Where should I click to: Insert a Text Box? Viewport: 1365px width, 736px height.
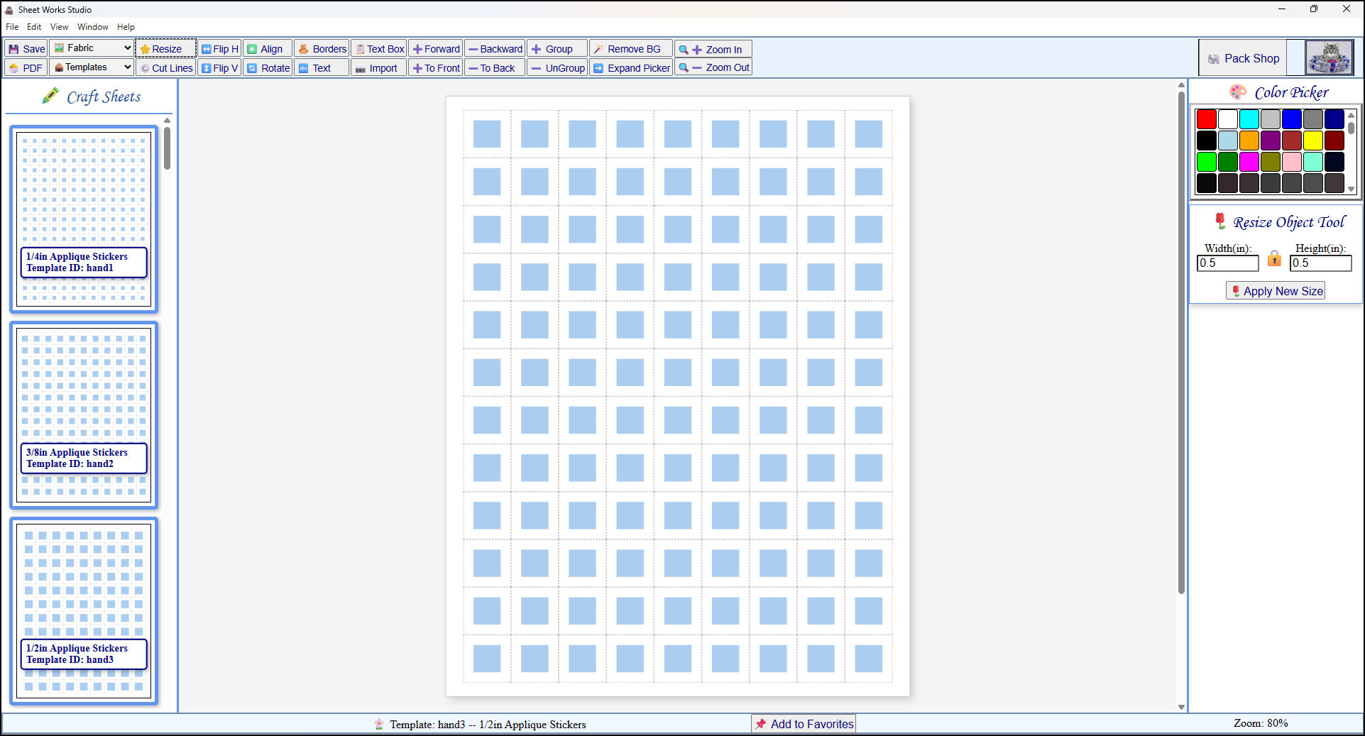tap(379, 48)
